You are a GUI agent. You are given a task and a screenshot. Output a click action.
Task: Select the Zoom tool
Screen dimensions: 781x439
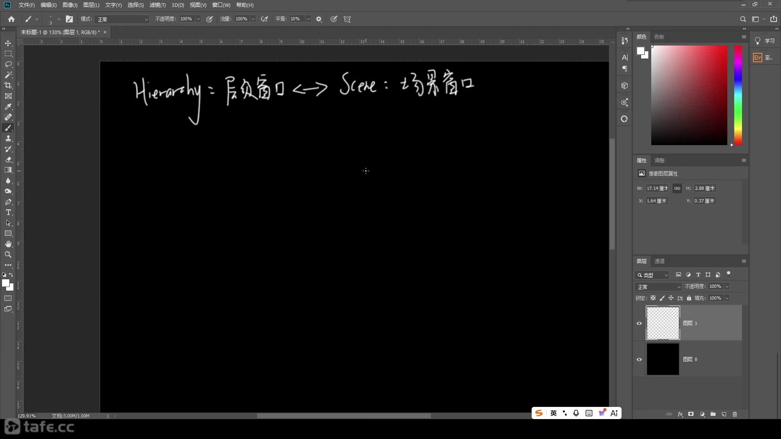click(8, 254)
